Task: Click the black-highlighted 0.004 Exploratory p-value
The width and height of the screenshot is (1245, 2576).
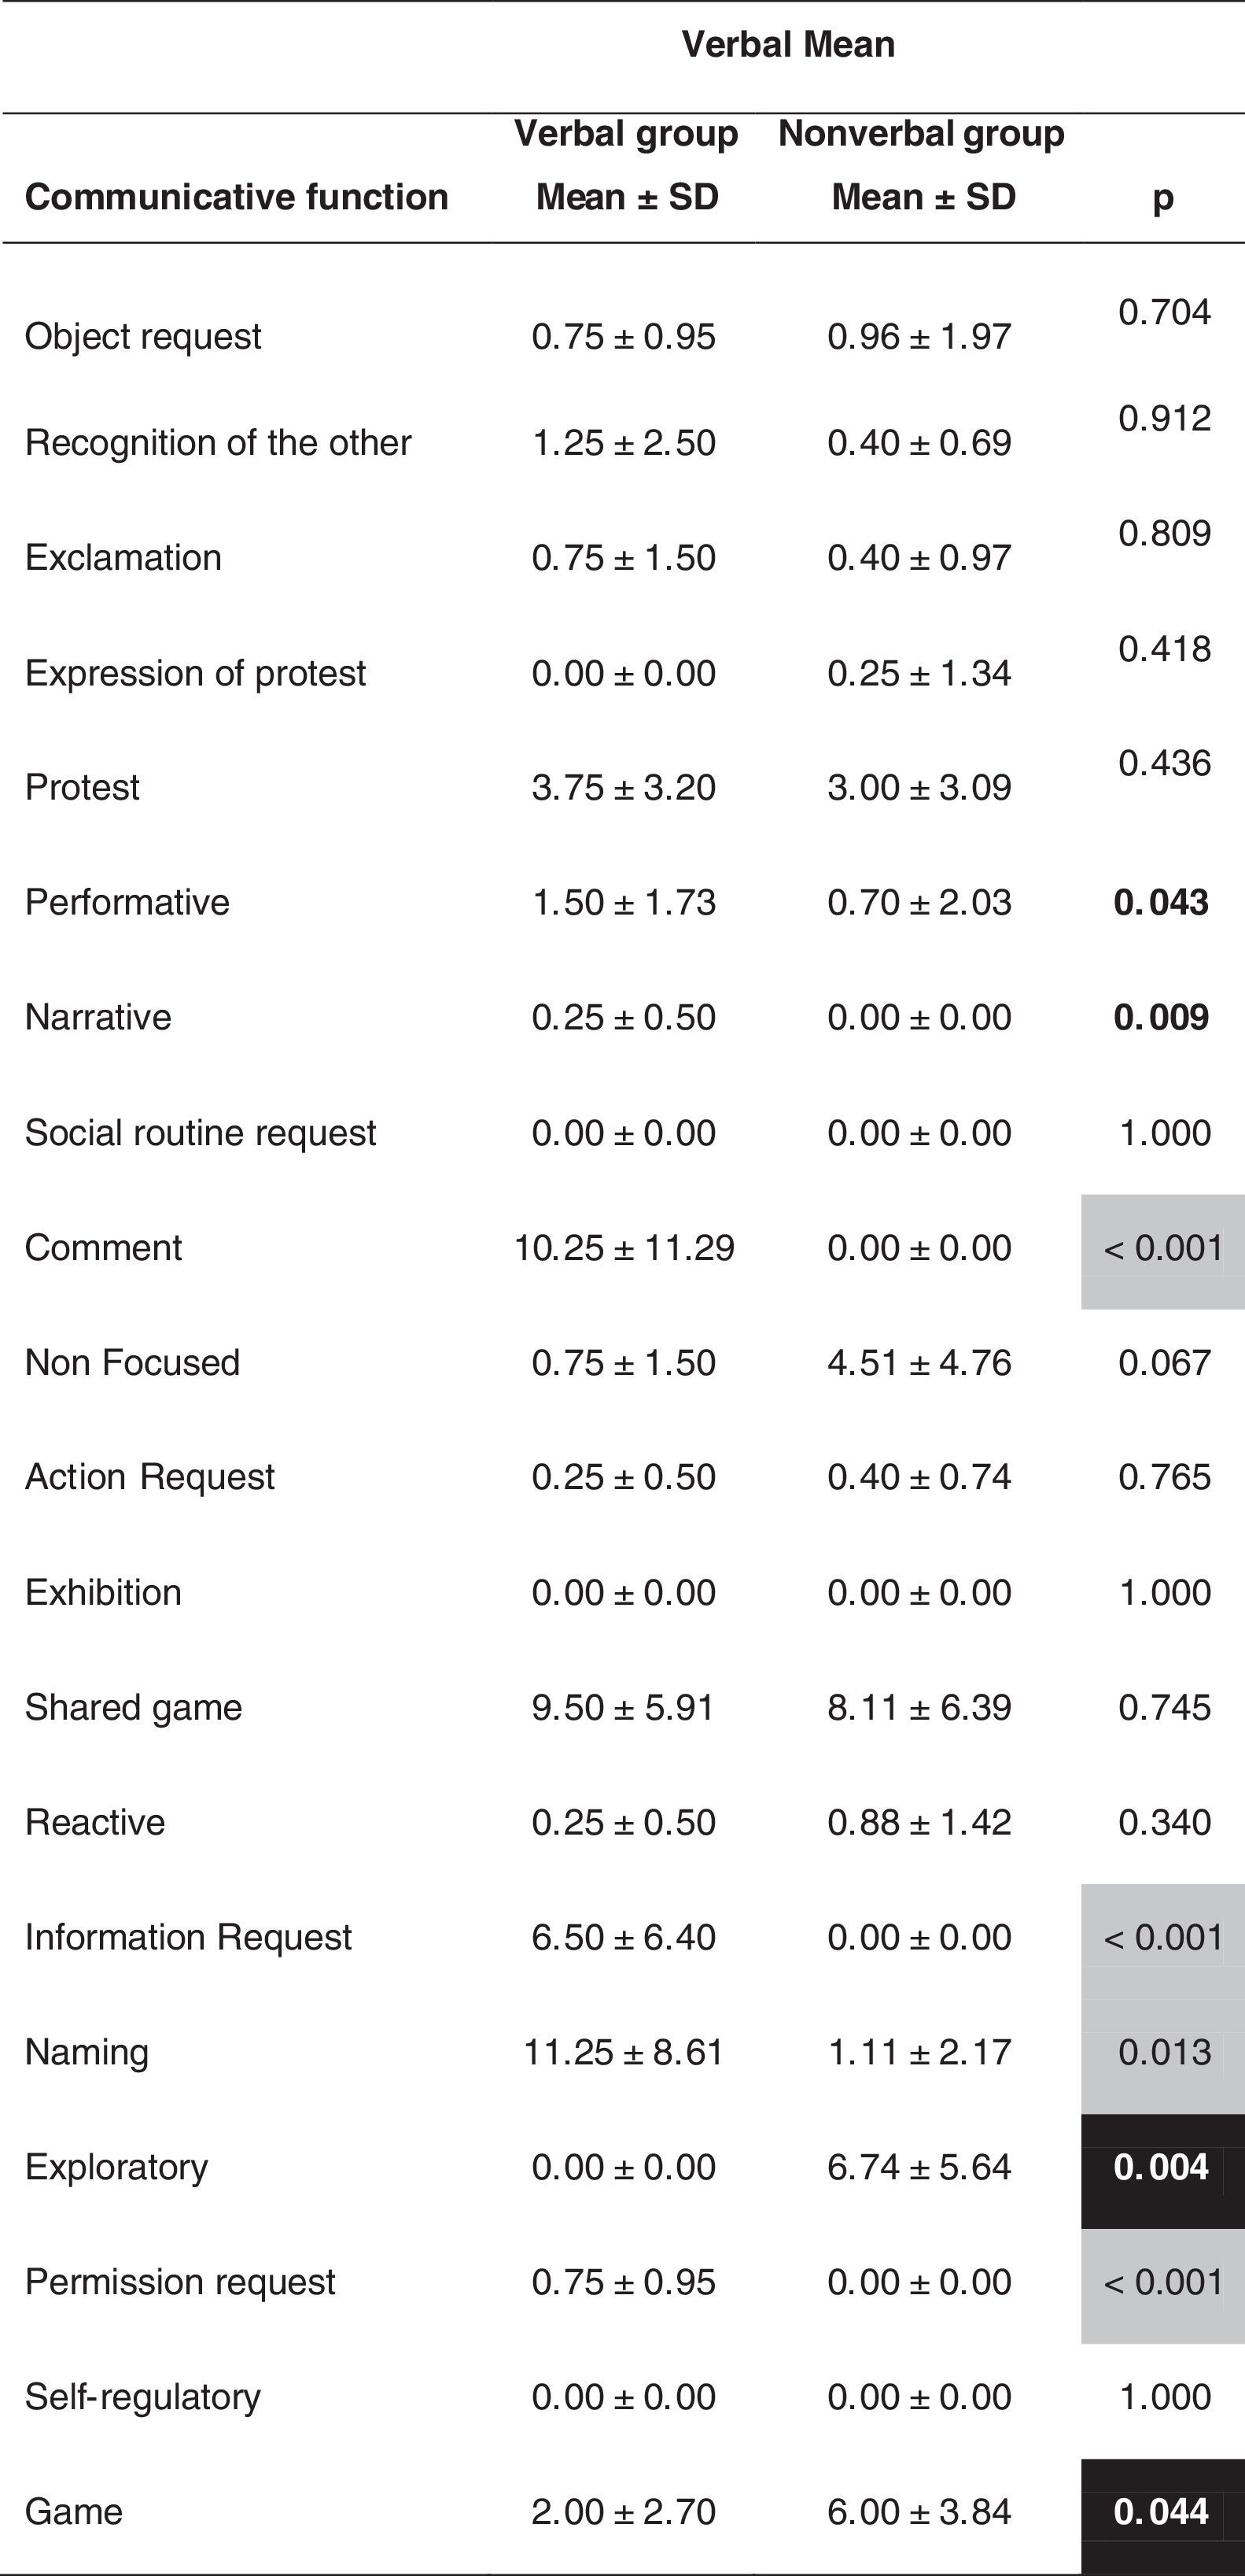Action: 1162,2167
